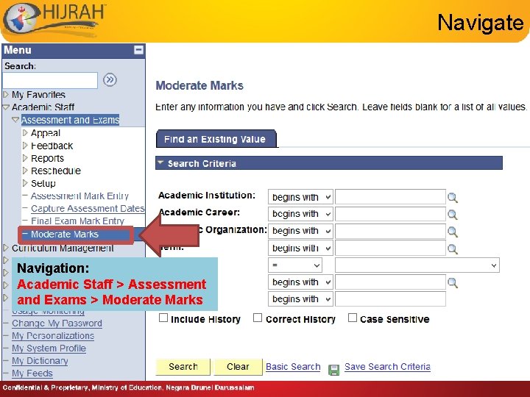Viewport: 530px width, 397px height.
Task: Open lookup for Academic Career field
Action: tap(452, 215)
